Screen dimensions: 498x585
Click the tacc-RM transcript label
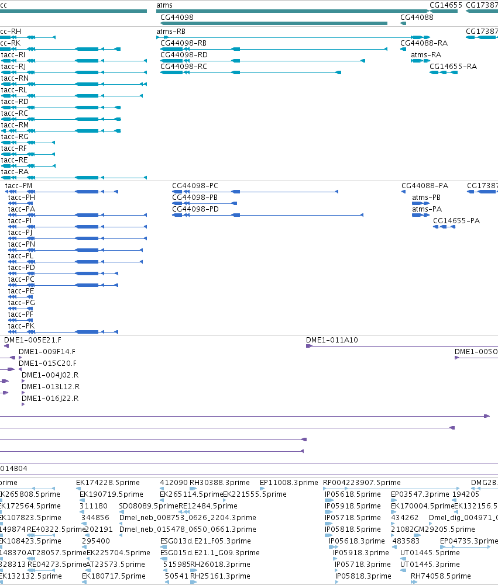pos(15,125)
